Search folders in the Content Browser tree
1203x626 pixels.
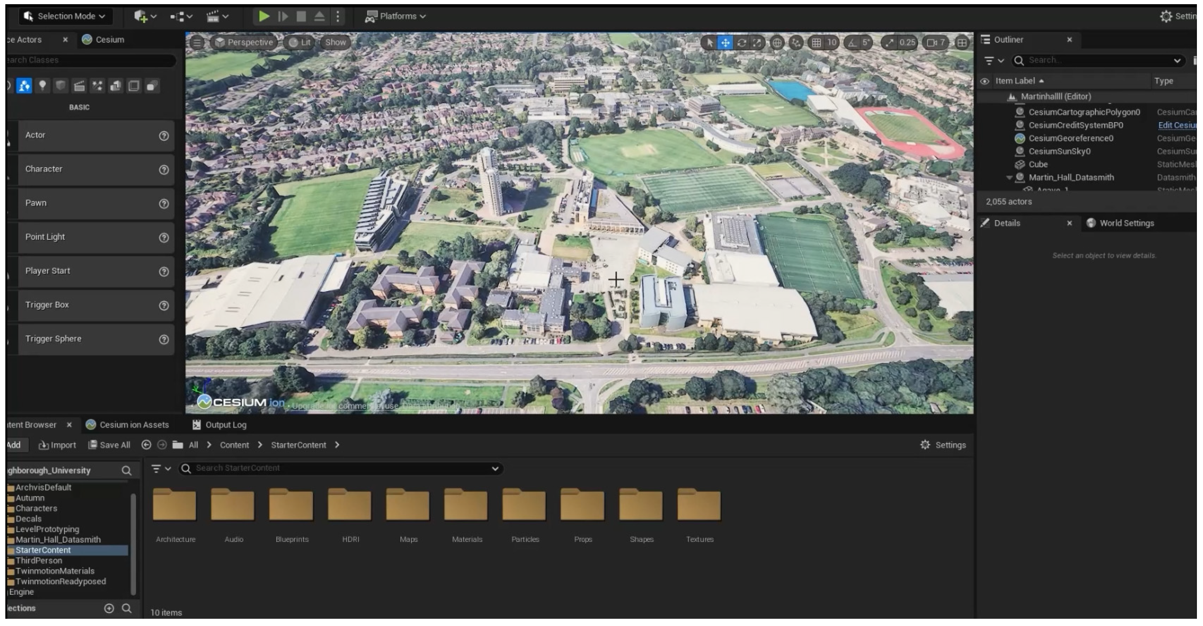[126, 471]
